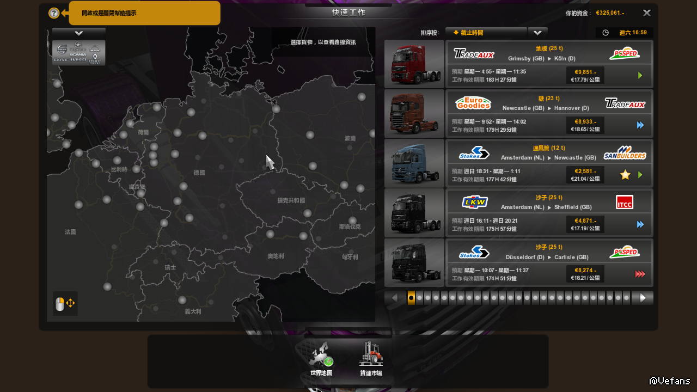Select the blue truck thumbnail for Amsterdam to Newcastle
Image resolution: width=697 pixels, height=392 pixels.
pos(414,163)
